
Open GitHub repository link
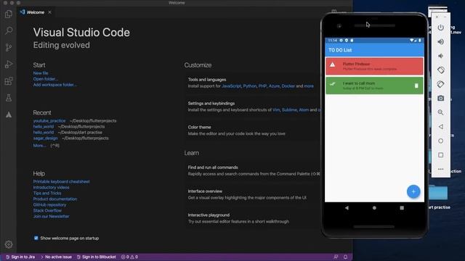point(49,204)
